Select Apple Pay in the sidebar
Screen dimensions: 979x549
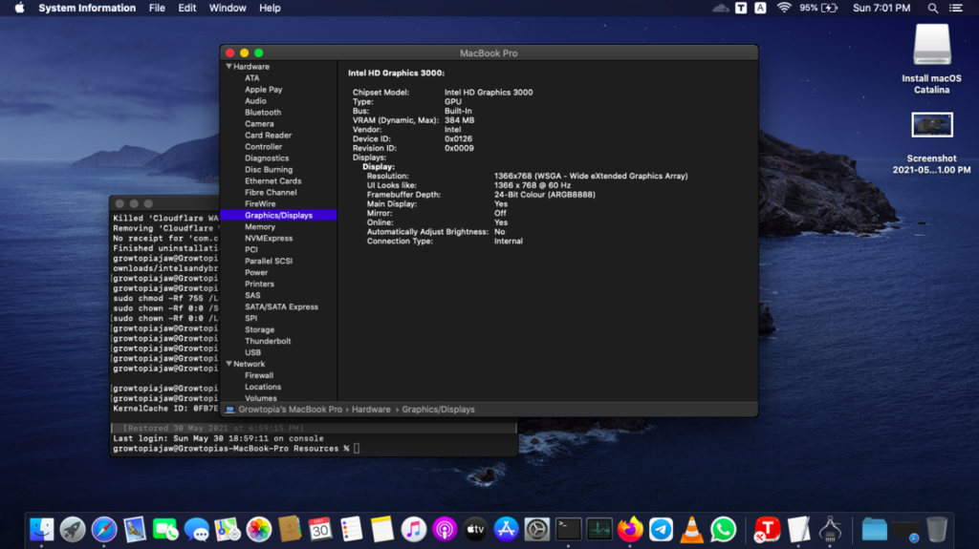tap(264, 89)
